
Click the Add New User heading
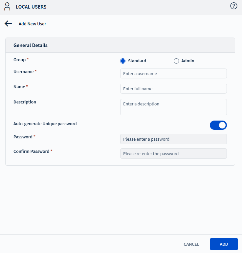tap(33, 24)
